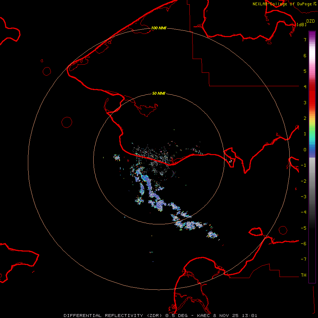Click the 4 value on the color scale
This screenshot has width=318, height=318.
coord(305,87)
